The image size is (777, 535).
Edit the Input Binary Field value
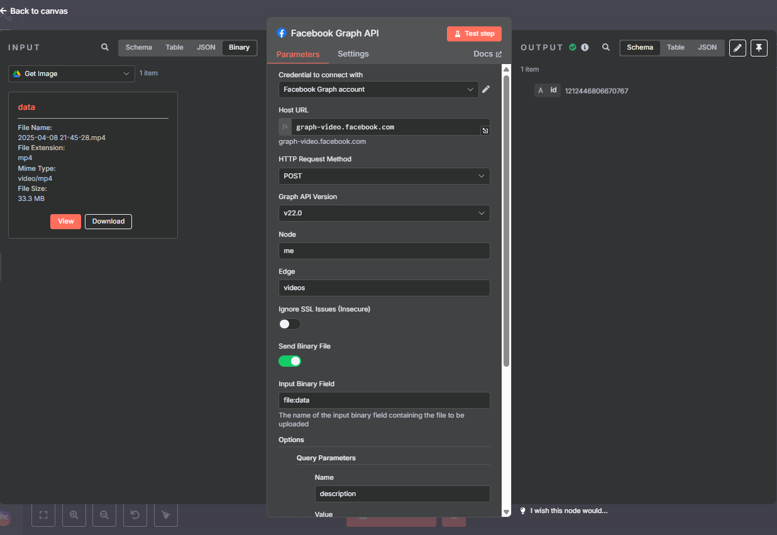click(x=384, y=401)
